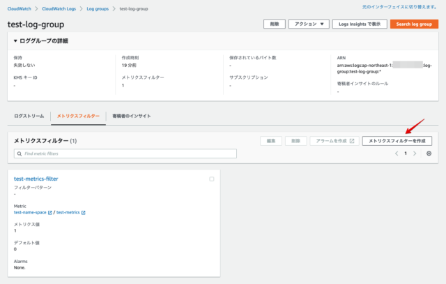Viewport: 446px width, 284px height.
Task: Tick the test-metrics-filter card checkbox
Action: point(212,179)
